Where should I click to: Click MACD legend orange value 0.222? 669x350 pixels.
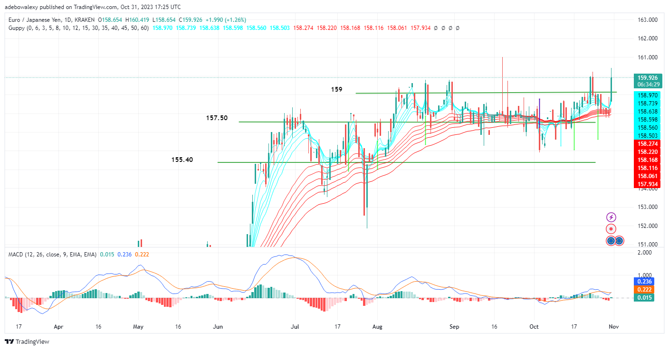point(142,255)
